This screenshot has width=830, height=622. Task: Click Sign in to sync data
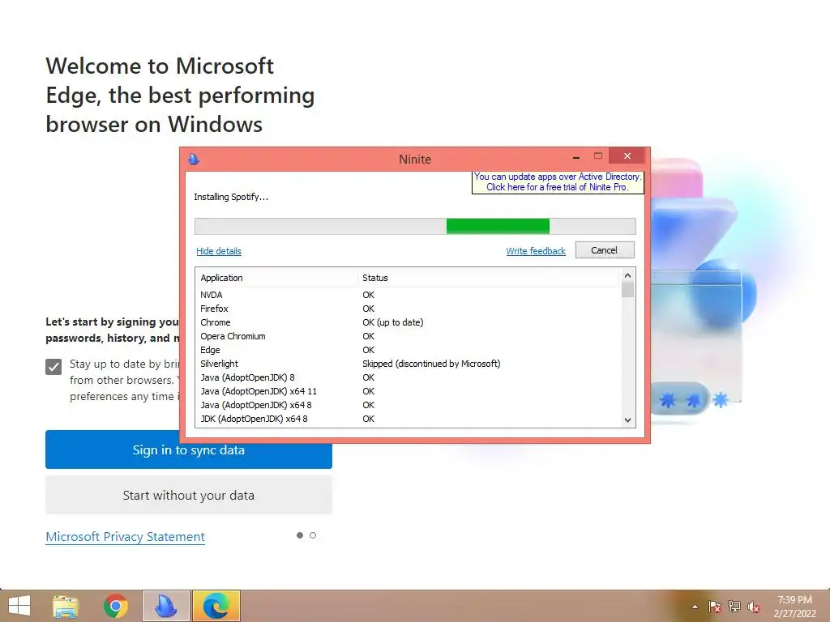[188, 449]
